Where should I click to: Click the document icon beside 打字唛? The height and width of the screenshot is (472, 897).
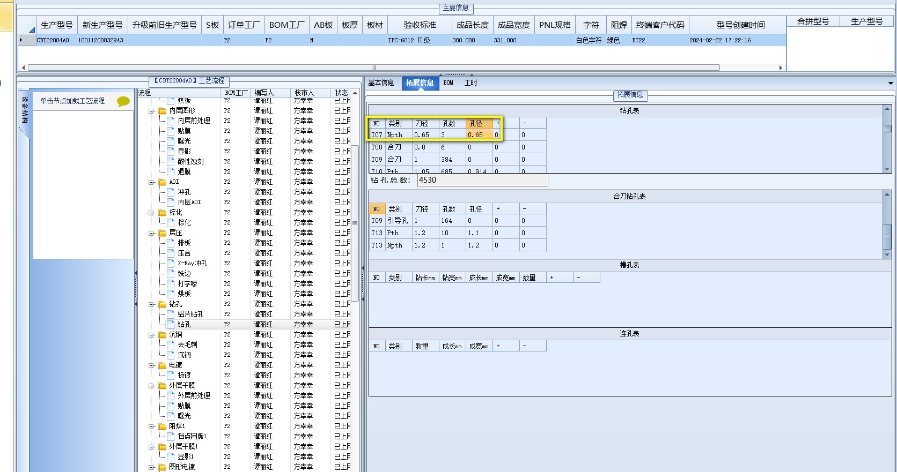pyautogui.click(x=171, y=284)
